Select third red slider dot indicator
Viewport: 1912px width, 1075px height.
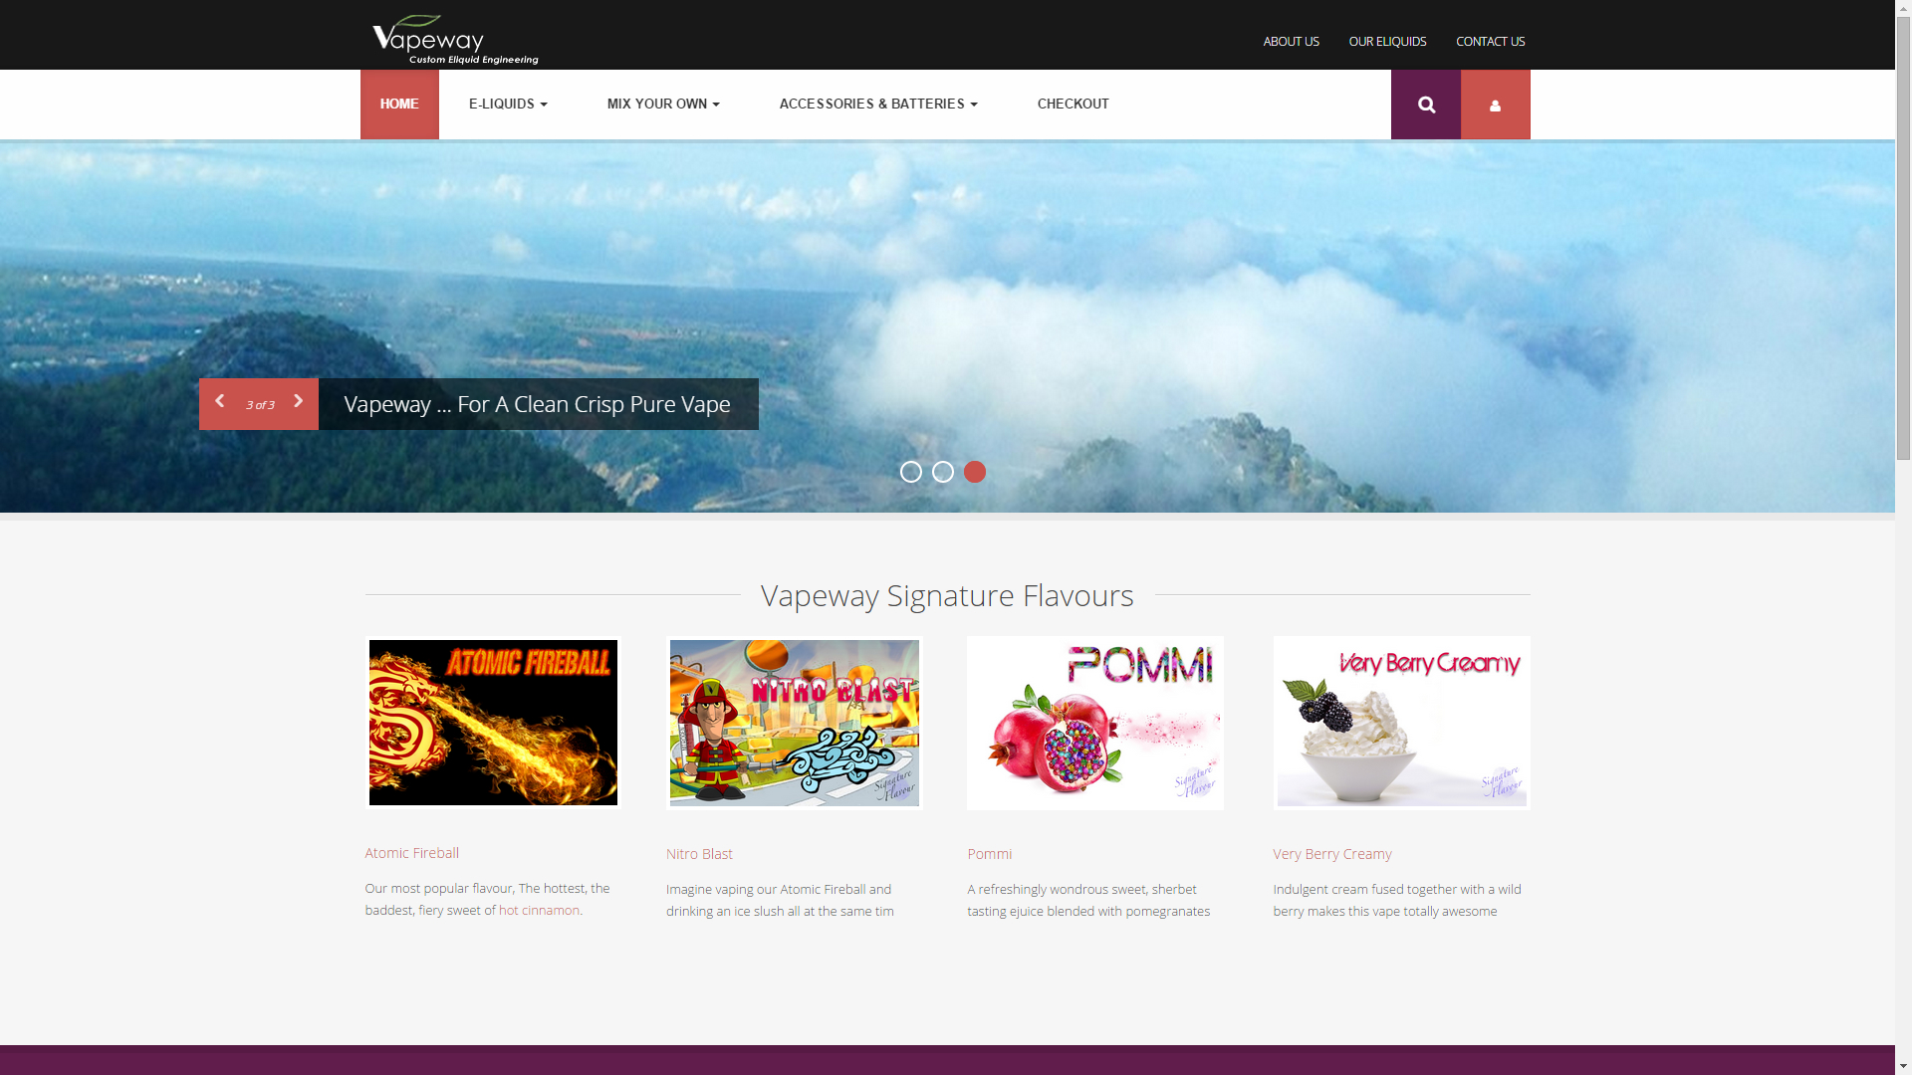tap(974, 472)
